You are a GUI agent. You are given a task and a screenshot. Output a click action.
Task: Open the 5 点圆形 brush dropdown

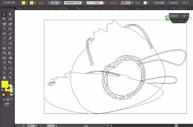point(105,3)
